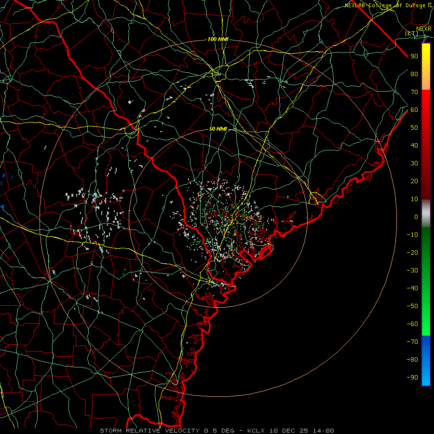
Task: Select the -10 scale label
Action: pos(412,235)
